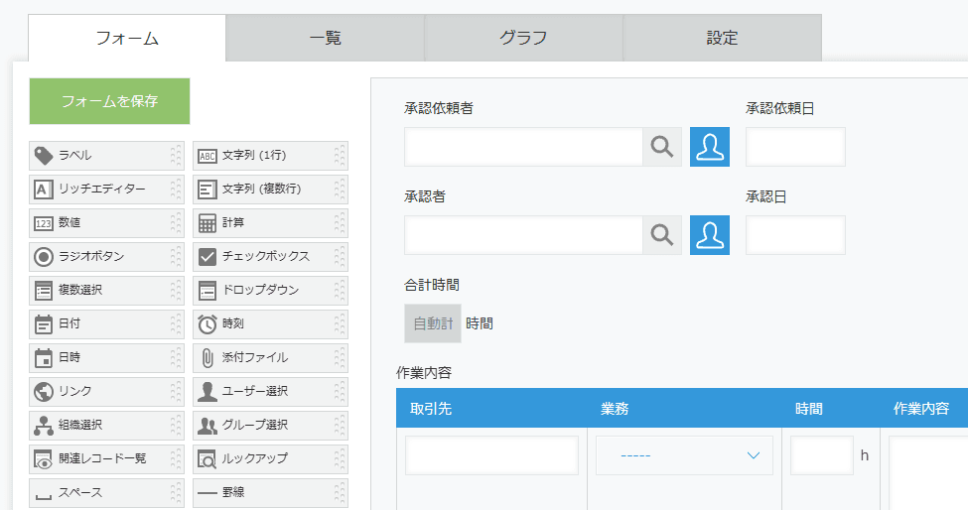Click the 取引先 table input field
Image resolution: width=968 pixels, height=510 pixels.
click(491, 455)
